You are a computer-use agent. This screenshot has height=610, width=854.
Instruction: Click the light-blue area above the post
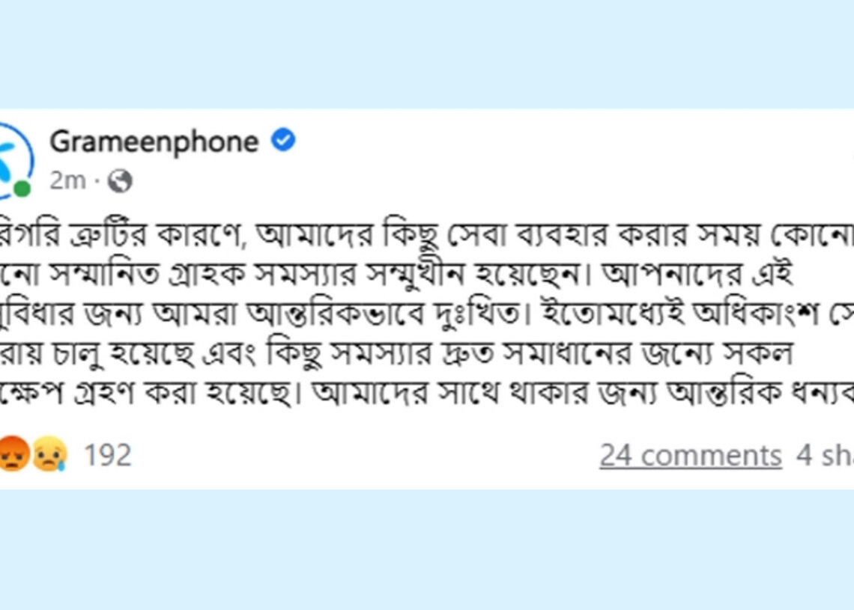pos(427,52)
